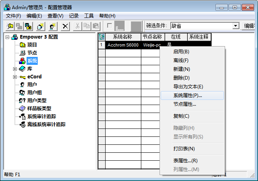The width and height of the screenshot is (258, 181).
Task: Toggle the checkbox in the toolbar
Action: pos(110,25)
